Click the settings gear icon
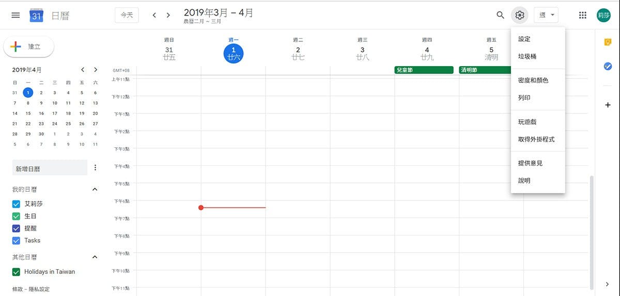620x296 pixels. click(520, 15)
